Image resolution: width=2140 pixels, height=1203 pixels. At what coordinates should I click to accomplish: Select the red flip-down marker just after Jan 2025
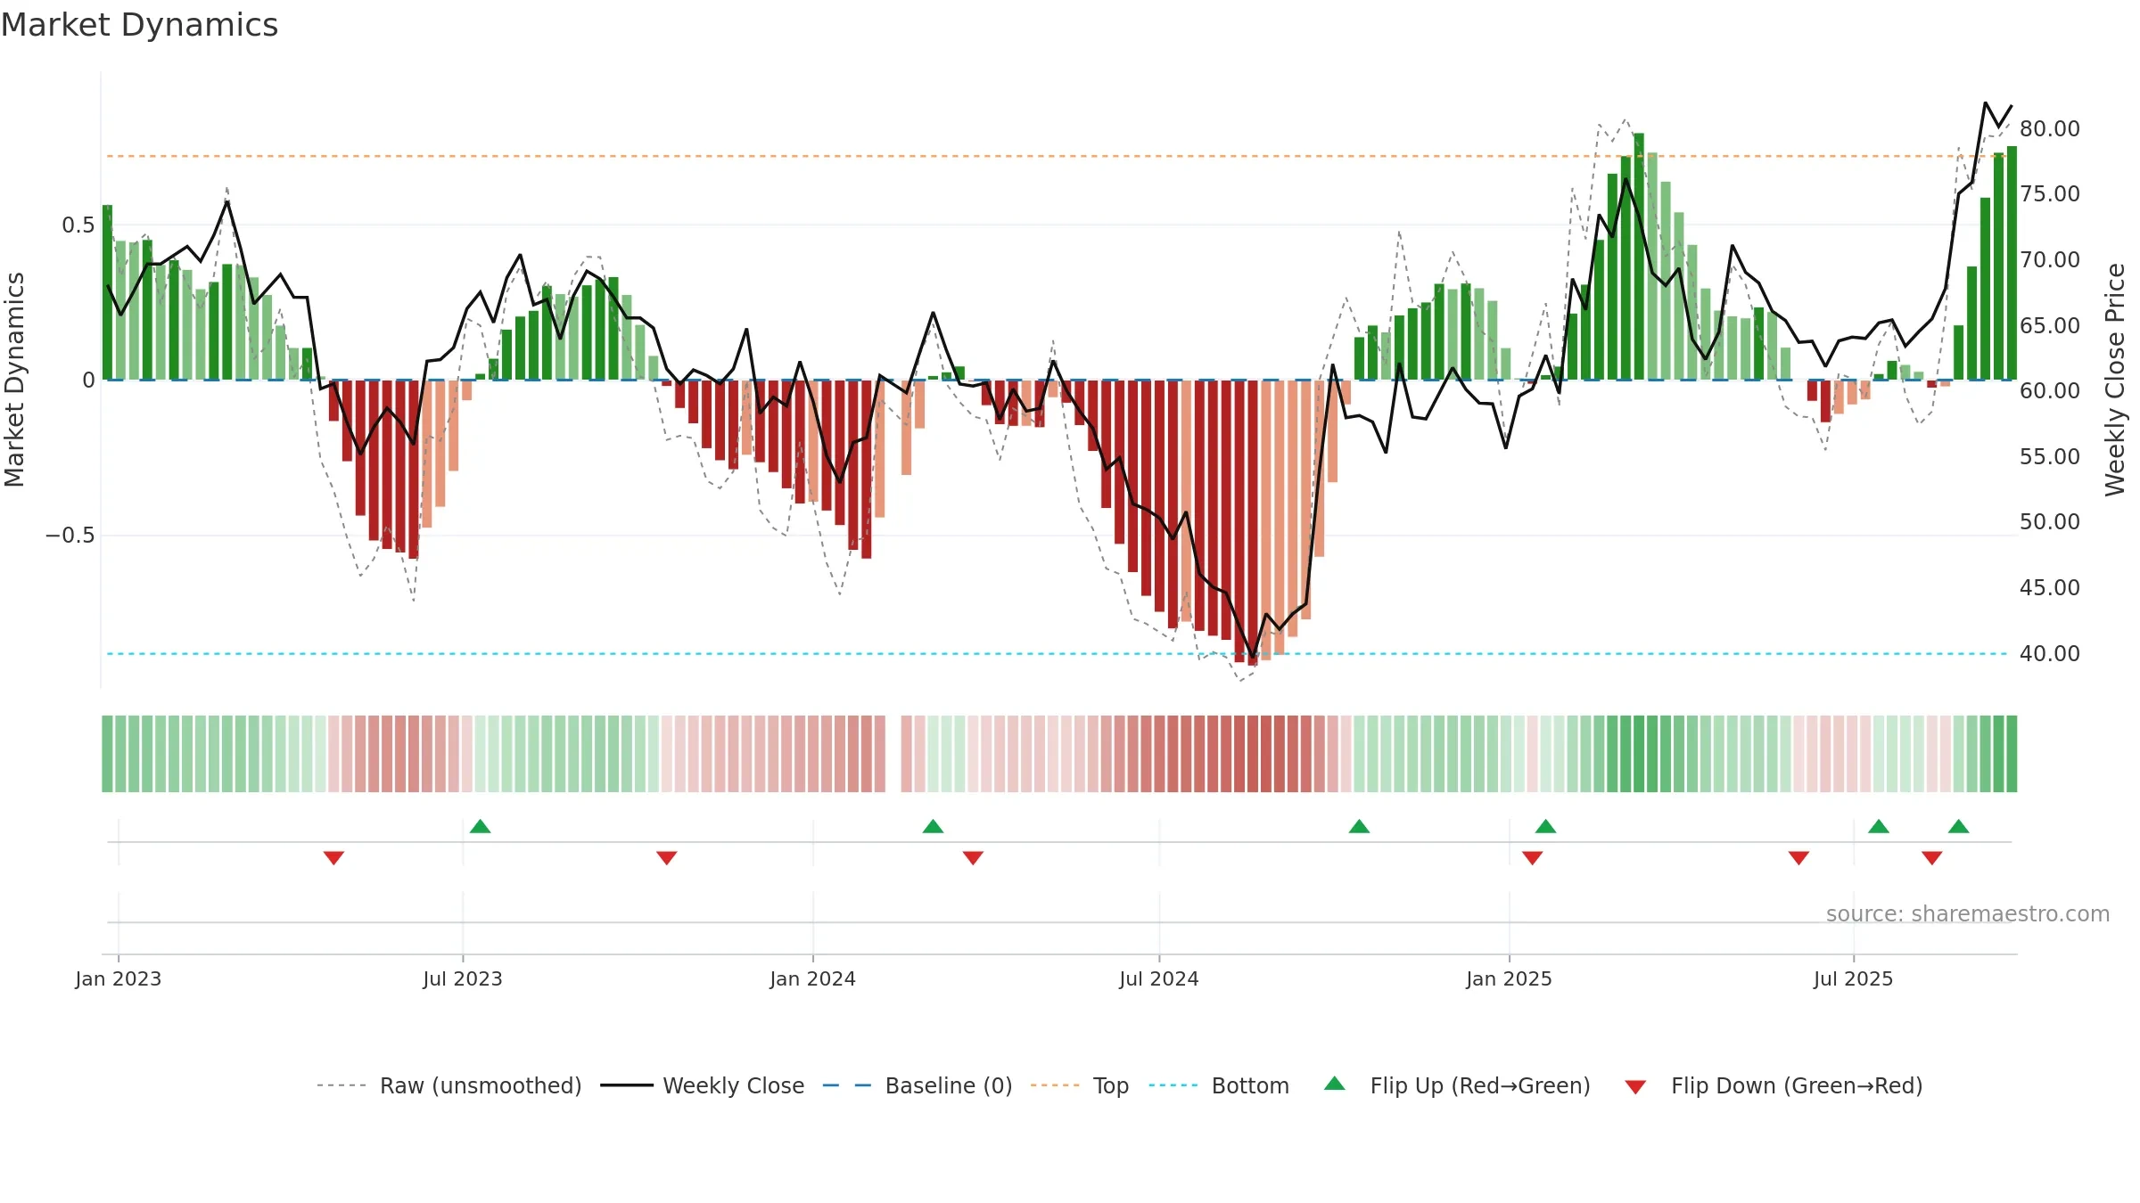(1533, 858)
